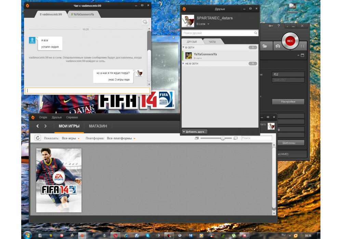This screenshot has width=342, height=239.
Task: Open Internet Explorer from the taskbar
Action: (x=126, y=235)
